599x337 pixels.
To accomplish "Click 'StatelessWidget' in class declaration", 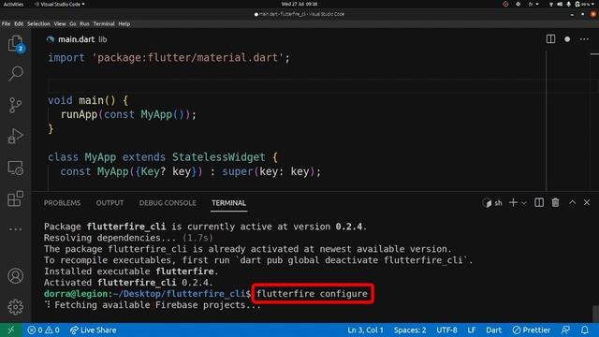I will tap(218, 157).
